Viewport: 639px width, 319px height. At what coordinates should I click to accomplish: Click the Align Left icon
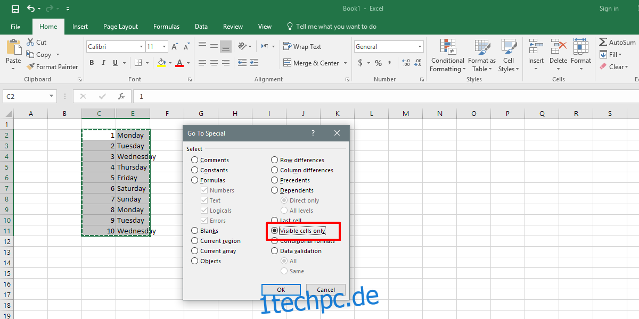[x=202, y=63]
